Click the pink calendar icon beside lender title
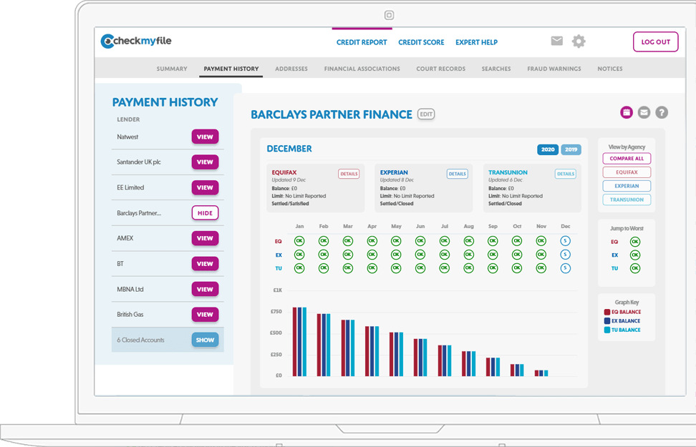The width and height of the screenshot is (696, 447). pos(627,112)
